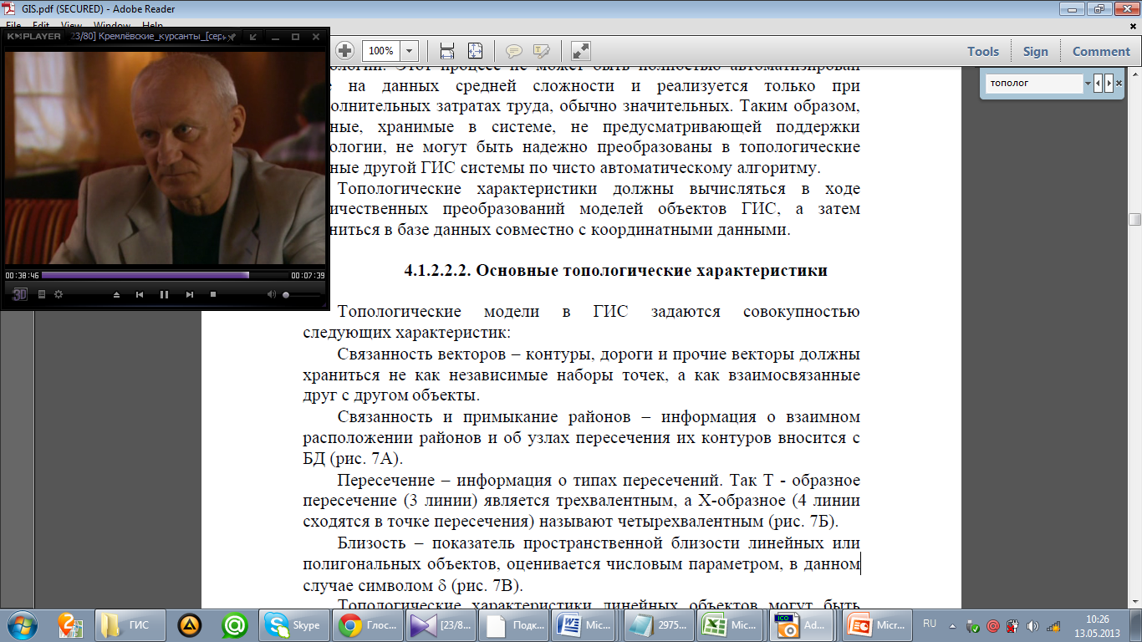The width and height of the screenshot is (1142, 642).
Task: Click the KMPlayer volume slider
Action: pos(302,294)
